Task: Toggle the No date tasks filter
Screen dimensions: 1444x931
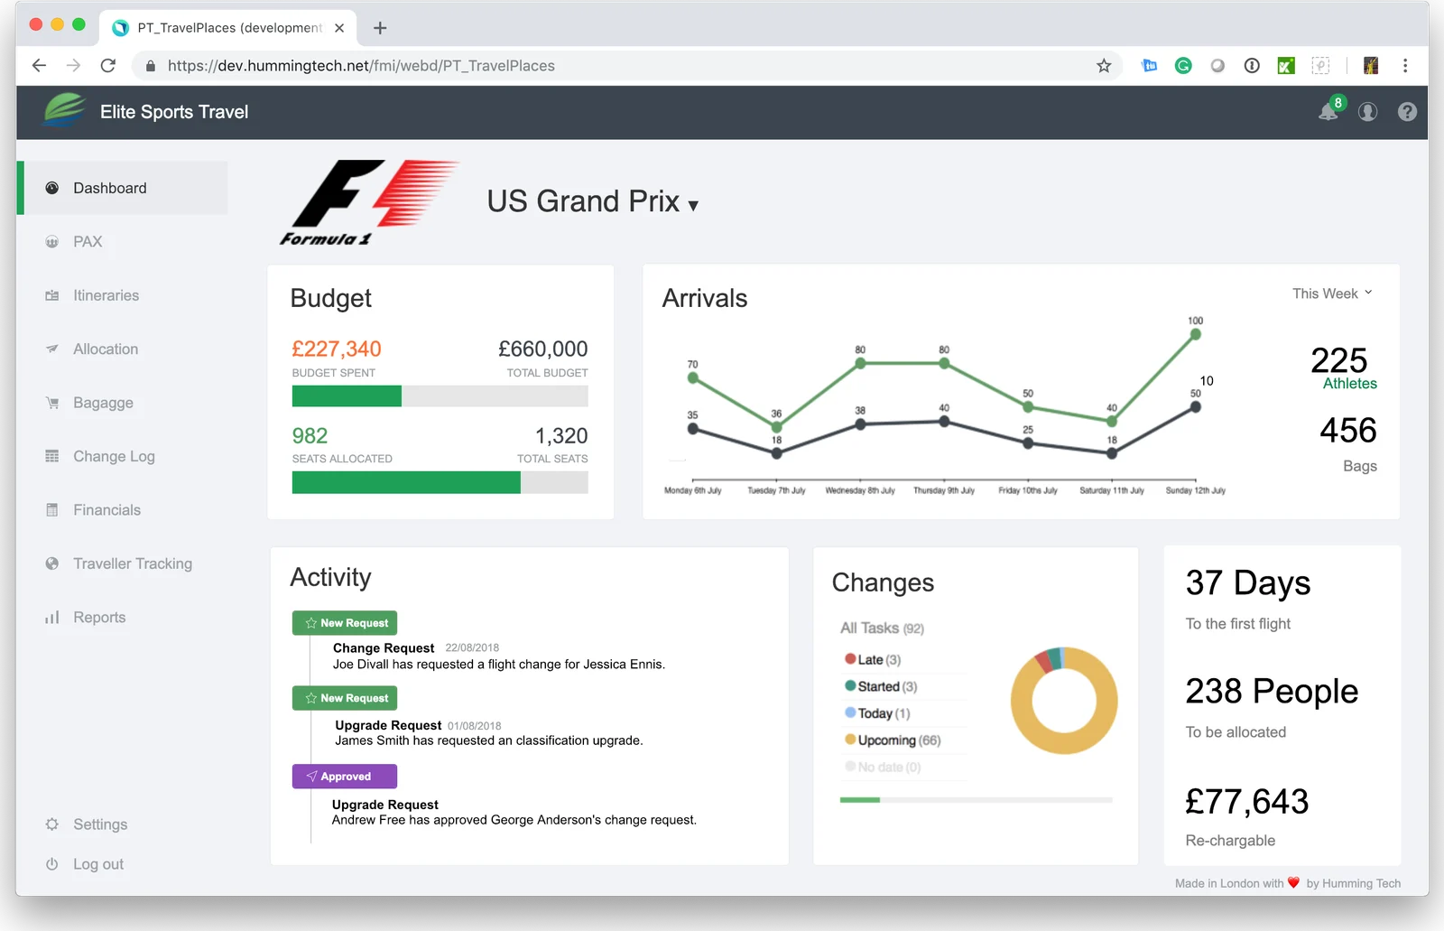Action: [883, 767]
